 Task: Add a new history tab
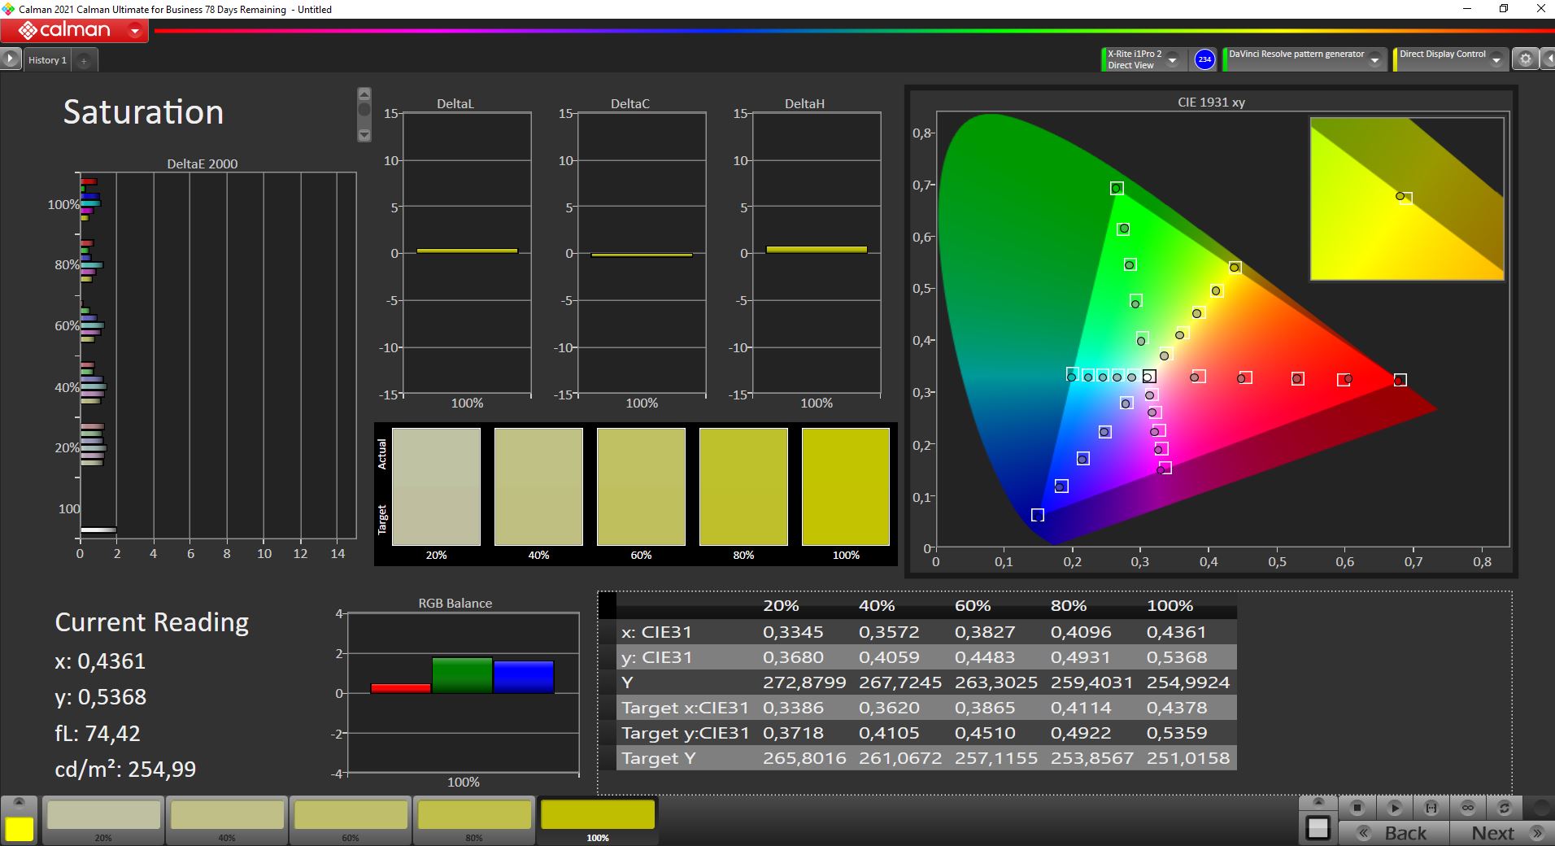click(84, 60)
